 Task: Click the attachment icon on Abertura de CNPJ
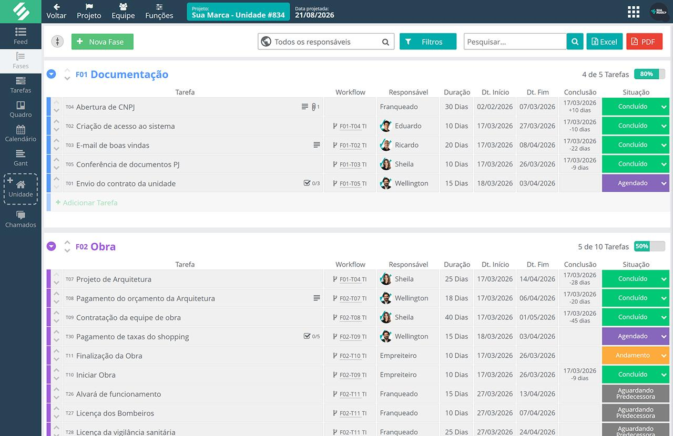[x=314, y=107]
